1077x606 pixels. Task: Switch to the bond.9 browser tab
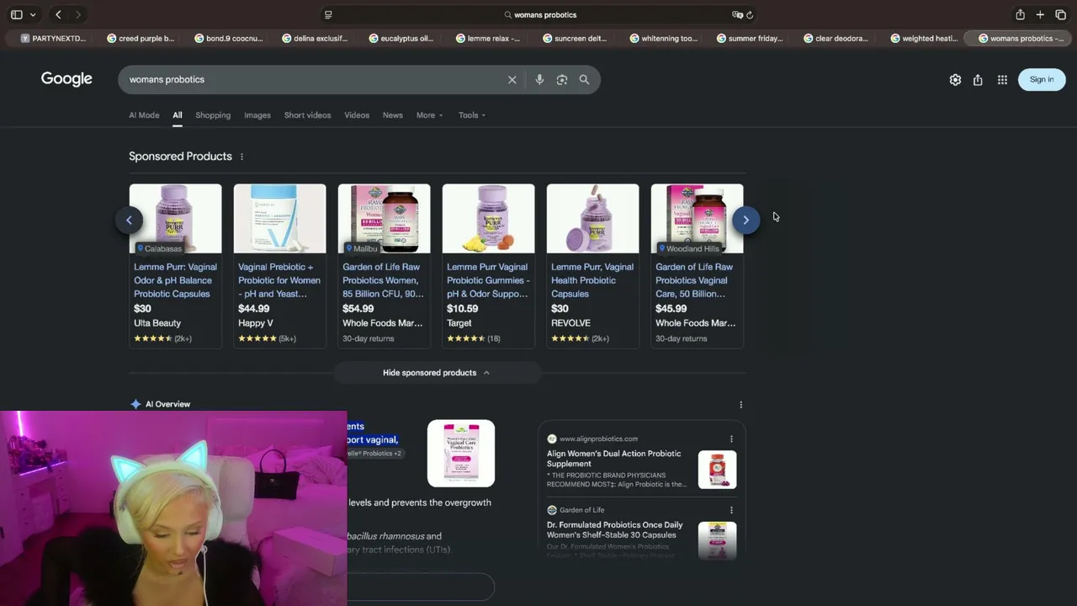click(228, 38)
